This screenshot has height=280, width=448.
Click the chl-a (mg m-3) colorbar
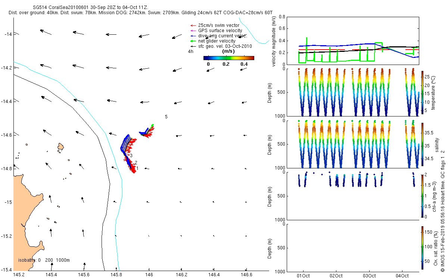[x=422, y=196]
